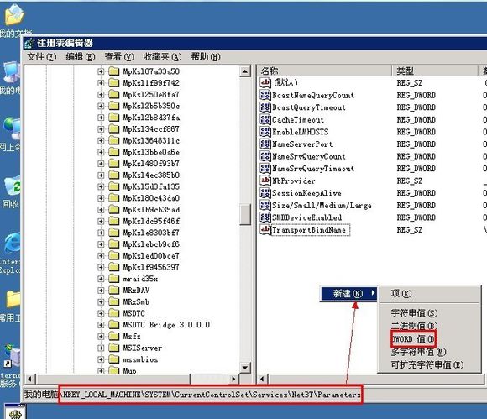This screenshot has height=419, width=487.
Task: Sort by the 类型 column header
Action: point(435,71)
